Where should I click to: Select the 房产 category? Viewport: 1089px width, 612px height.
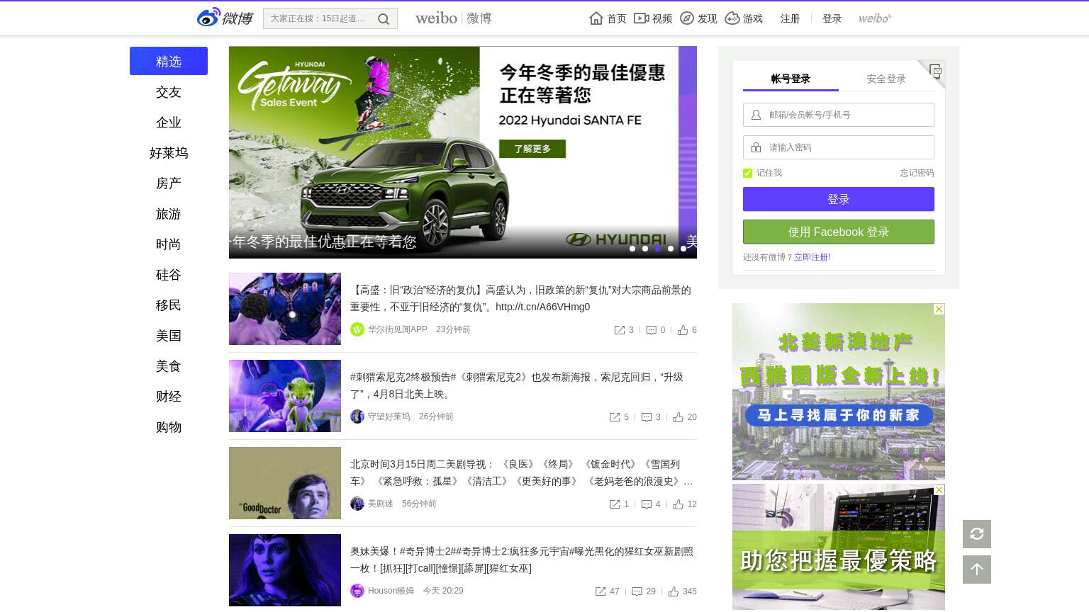169,183
